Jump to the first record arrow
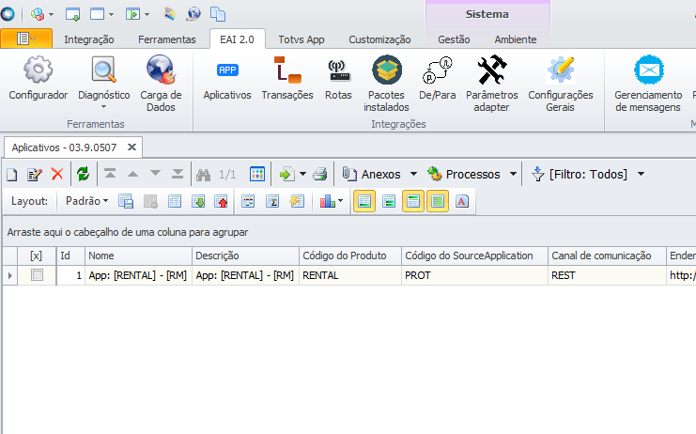Viewport: 696px width, 434px height. [110, 174]
